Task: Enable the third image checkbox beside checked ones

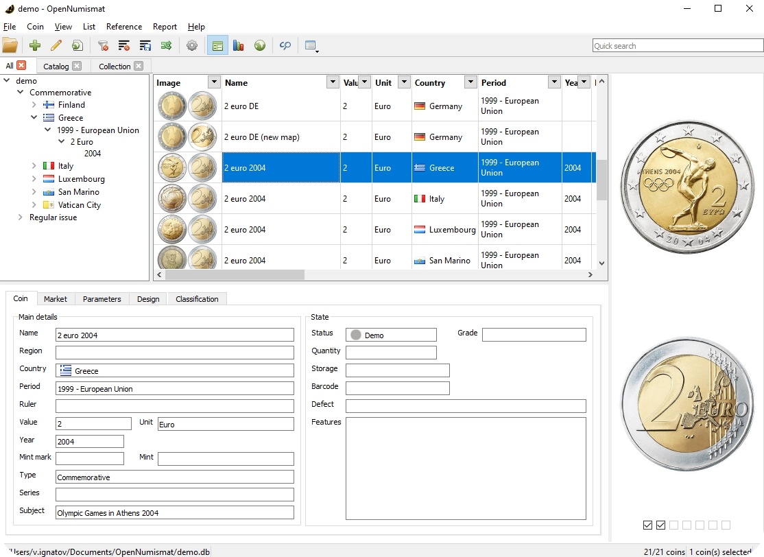Action: tap(674, 525)
